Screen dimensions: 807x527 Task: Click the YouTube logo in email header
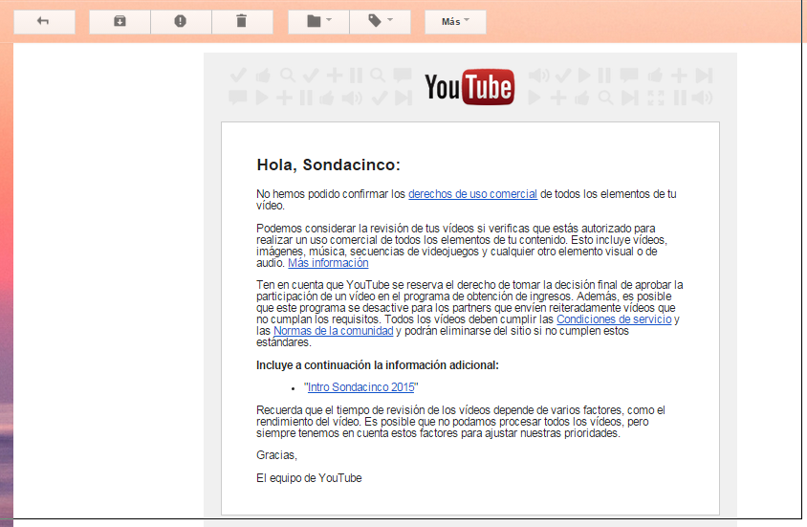tap(469, 86)
